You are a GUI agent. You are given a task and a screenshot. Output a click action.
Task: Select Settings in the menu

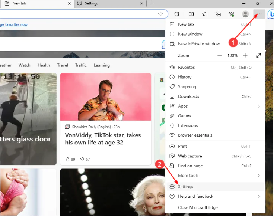point(185,187)
